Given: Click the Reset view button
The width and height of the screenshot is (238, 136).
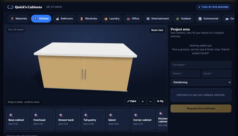Looking at the screenshot, I should pos(157,30).
